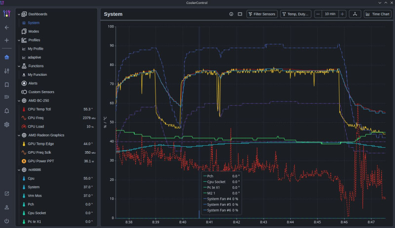
Task: Click the back arrow in left sidebar
Action: tap(7, 28)
